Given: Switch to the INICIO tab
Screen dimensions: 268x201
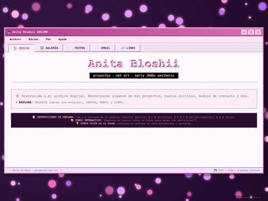Looking at the screenshot, I should click(21, 48).
